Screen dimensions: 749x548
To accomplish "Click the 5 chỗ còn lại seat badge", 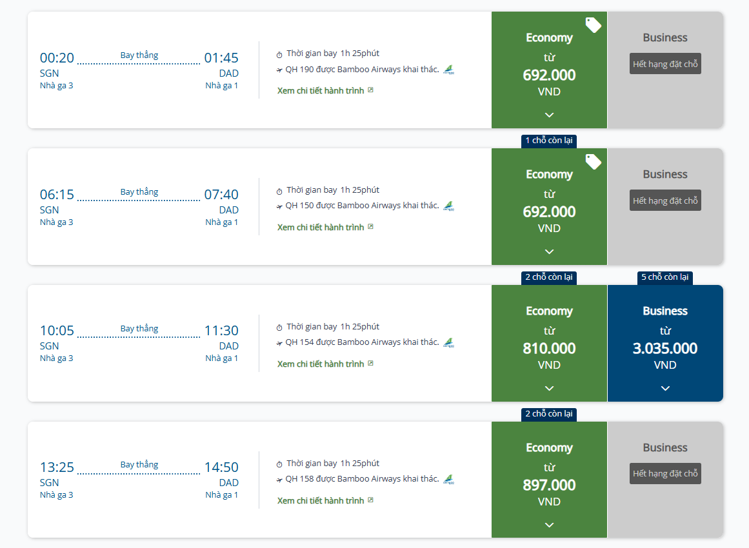I will click(x=665, y=277).
